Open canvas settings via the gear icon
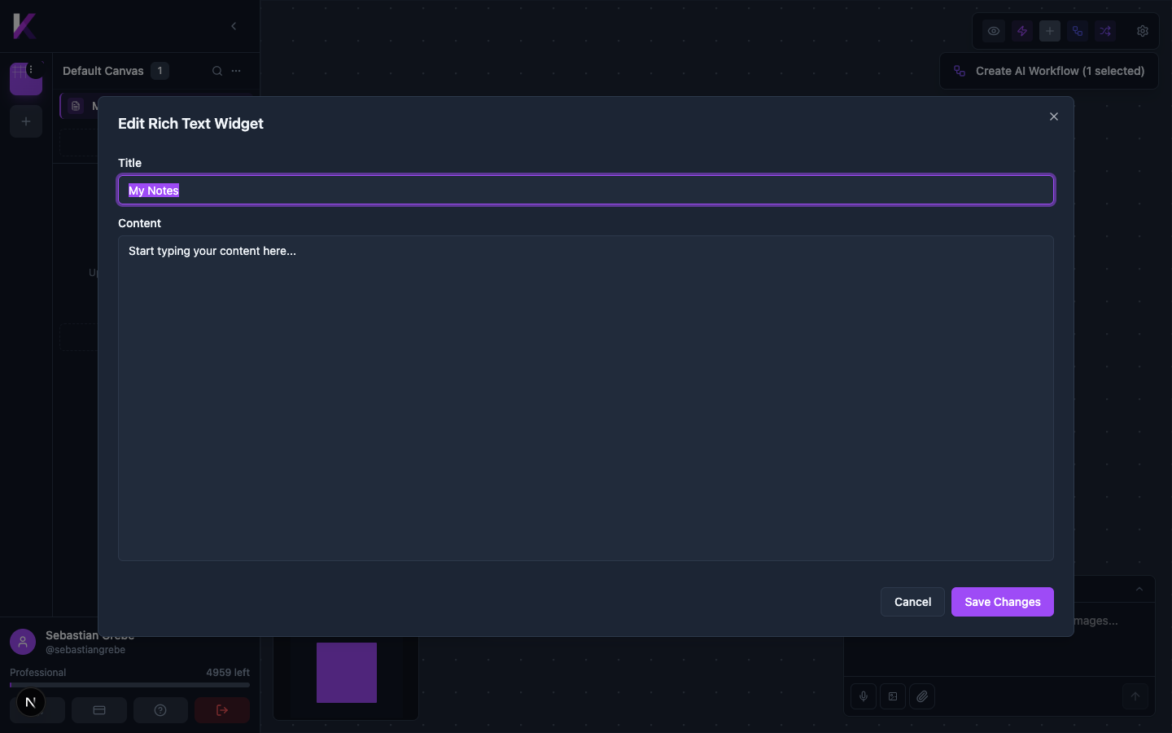Viewport: 1172px width, 733px height. tap(1143, 30)
